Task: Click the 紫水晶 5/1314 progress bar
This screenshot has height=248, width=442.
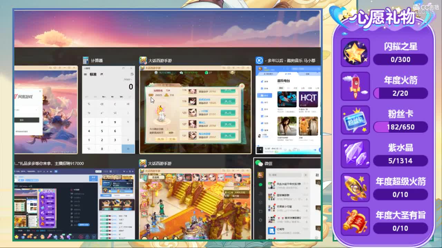Action: point(401,161)
